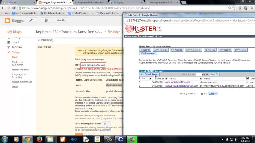Open the file explorer taskbar icon
Screen dimensions: 255x143
tap(51, 139)
